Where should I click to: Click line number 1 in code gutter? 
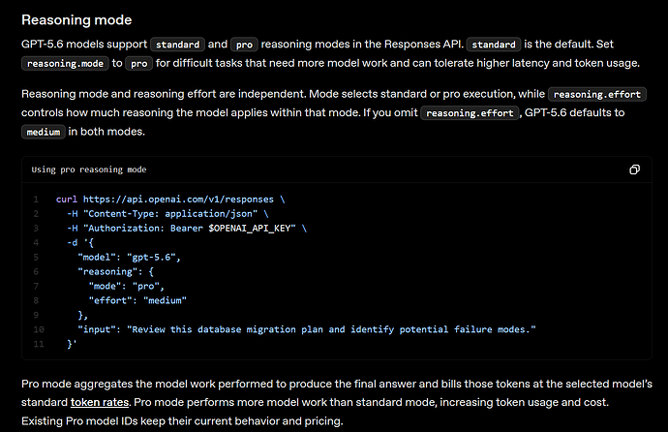tap(36, 200)
